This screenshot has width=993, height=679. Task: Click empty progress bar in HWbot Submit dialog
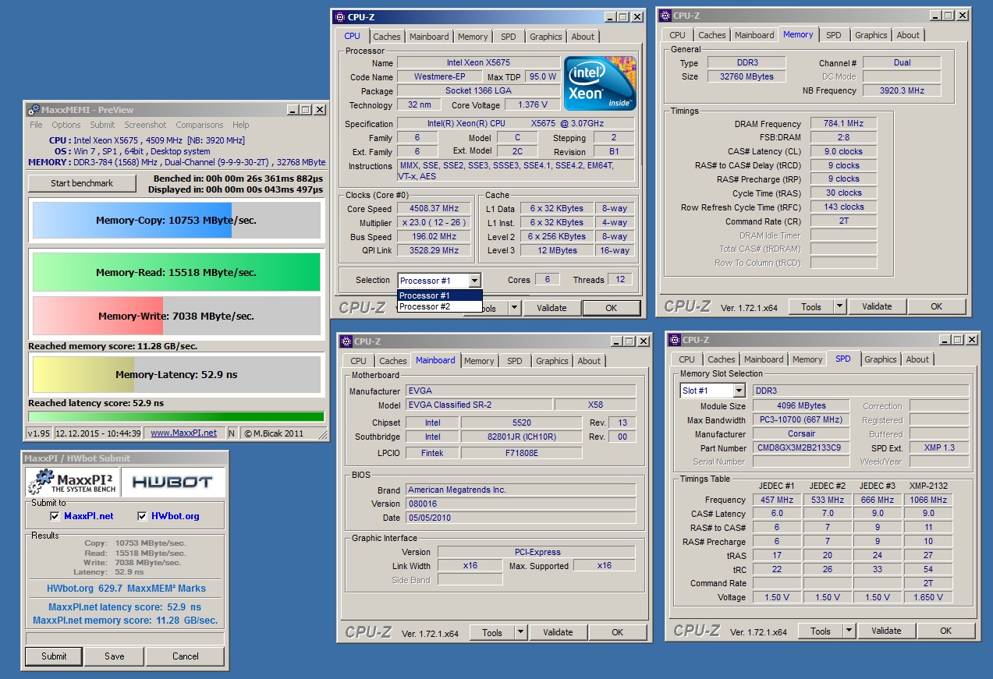coord(125,638)
